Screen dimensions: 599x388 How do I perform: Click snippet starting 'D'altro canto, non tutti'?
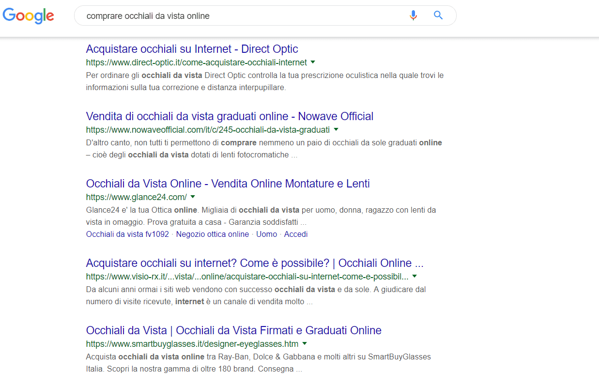(264, 149)
